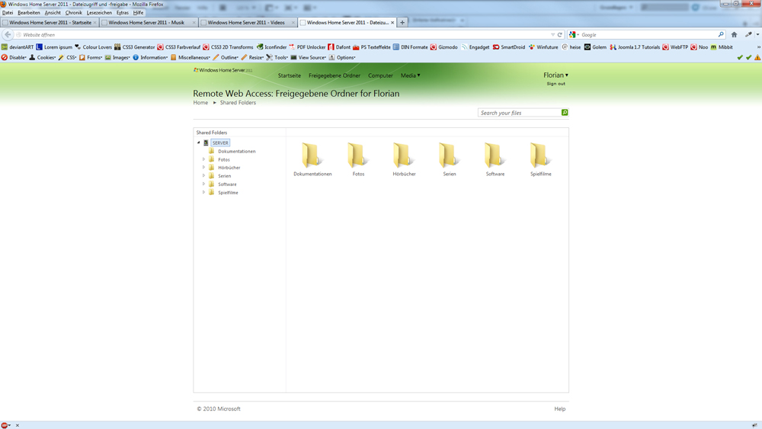Open the Fotos folder icon in main pane
This screenshot has width=762, height=429.
[x=357, y=155]
